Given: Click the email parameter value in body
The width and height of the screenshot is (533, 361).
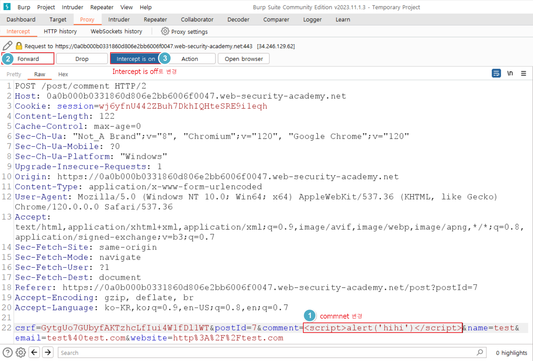Looking at the screenshot, I should pos(86,338).
